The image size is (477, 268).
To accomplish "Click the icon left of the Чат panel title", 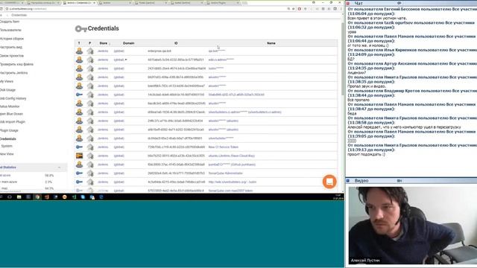I will pyautogui.click(x=348, y=3).
